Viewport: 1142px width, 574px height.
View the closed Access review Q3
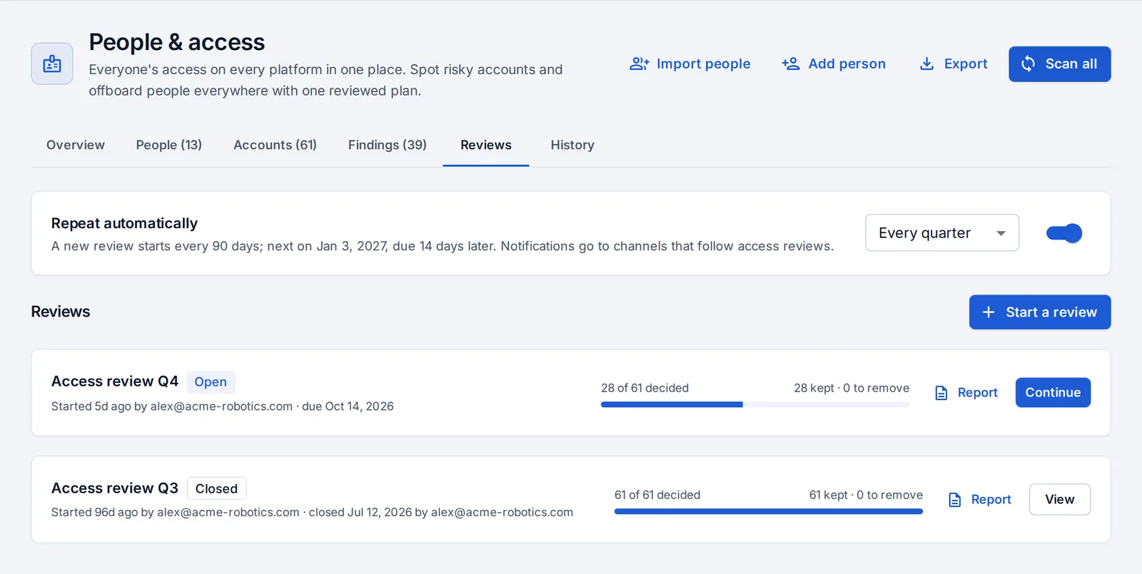tap(1060, 500)
